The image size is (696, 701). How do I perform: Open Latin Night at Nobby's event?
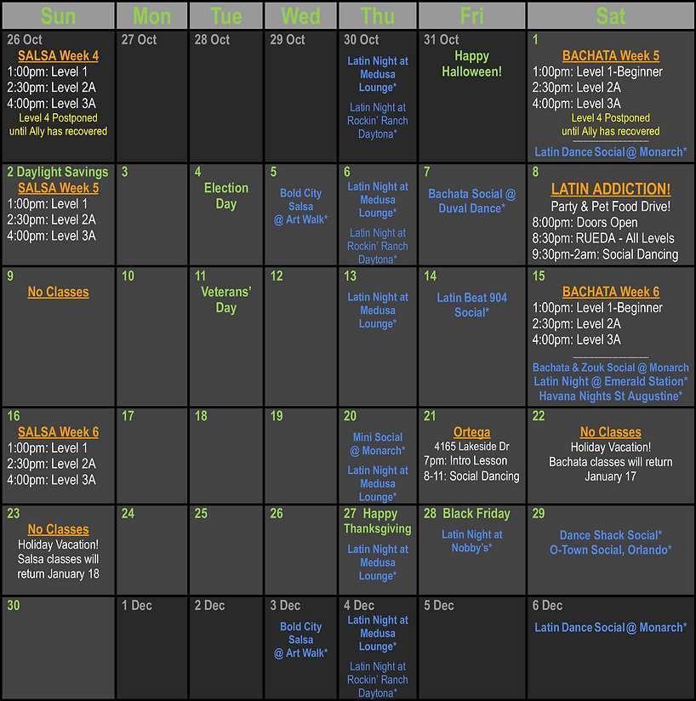click(x=471, y=541)
